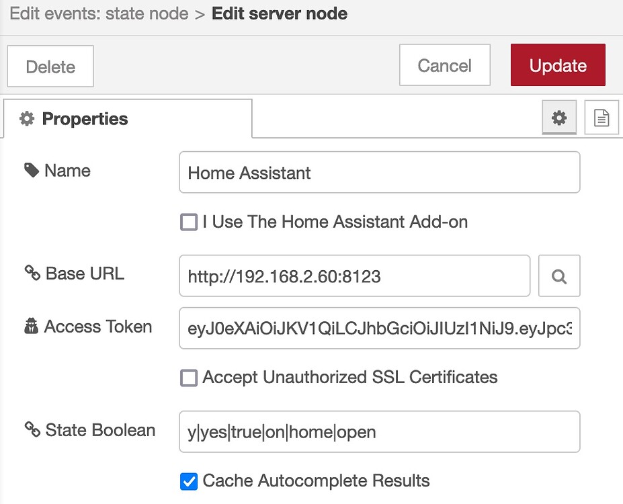Click the lock icon beside Access Token
Screen dimensions: 623x504
[31, 327]
